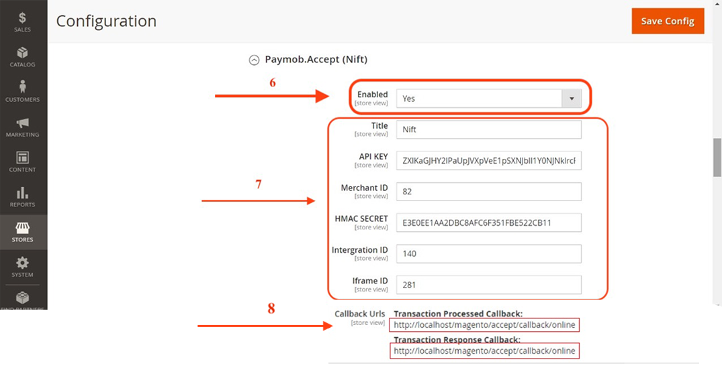Image resolution: width=722 pixels, height=368 pixels.
Task: Open the Content sidebar menu
Action: 22,162
